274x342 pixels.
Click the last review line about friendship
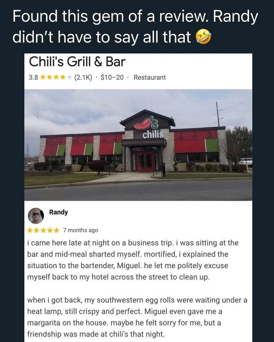click(96, 334)
